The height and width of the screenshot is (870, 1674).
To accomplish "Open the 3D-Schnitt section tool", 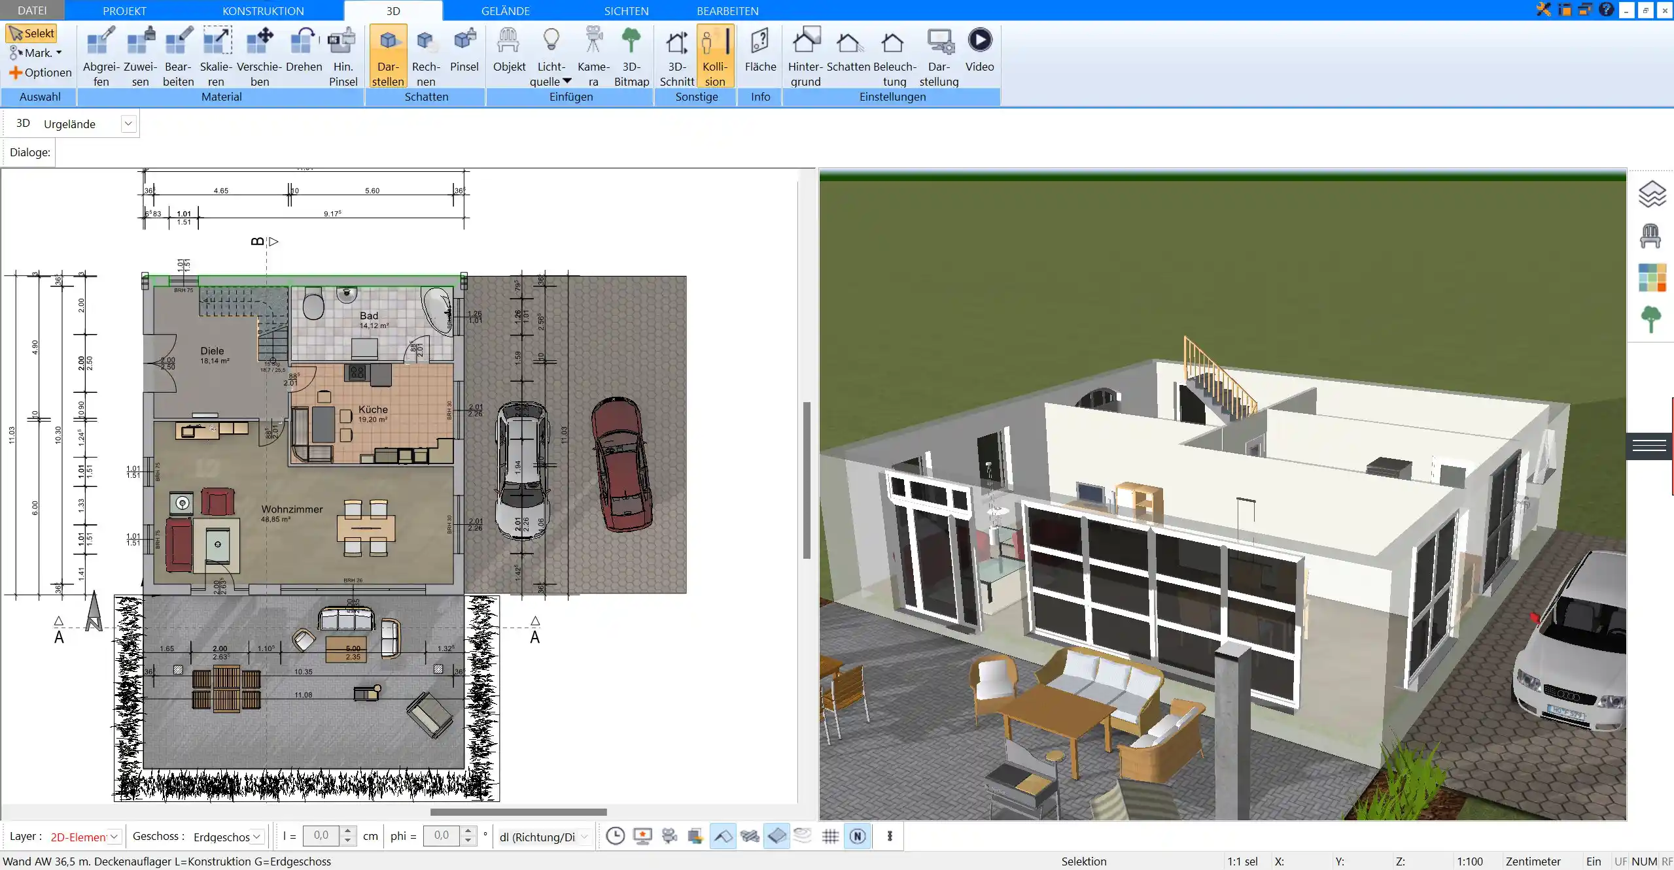I will (x=676, y=56).
